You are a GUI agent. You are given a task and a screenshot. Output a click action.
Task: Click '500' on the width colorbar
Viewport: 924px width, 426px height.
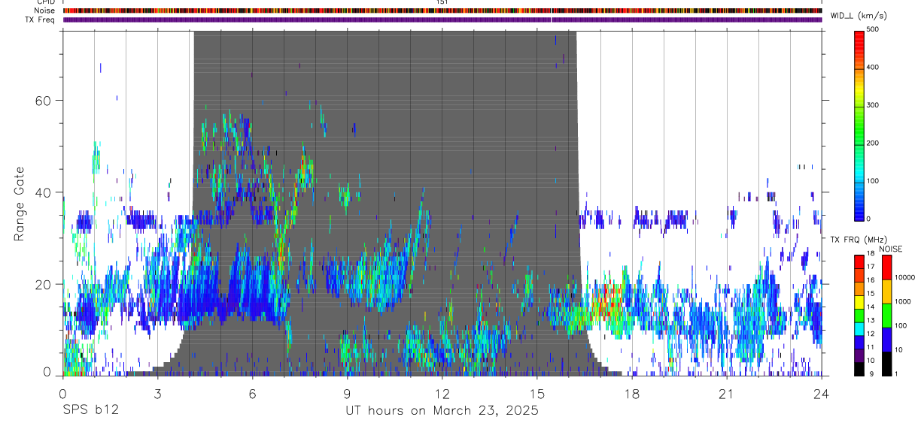[873, 30]
